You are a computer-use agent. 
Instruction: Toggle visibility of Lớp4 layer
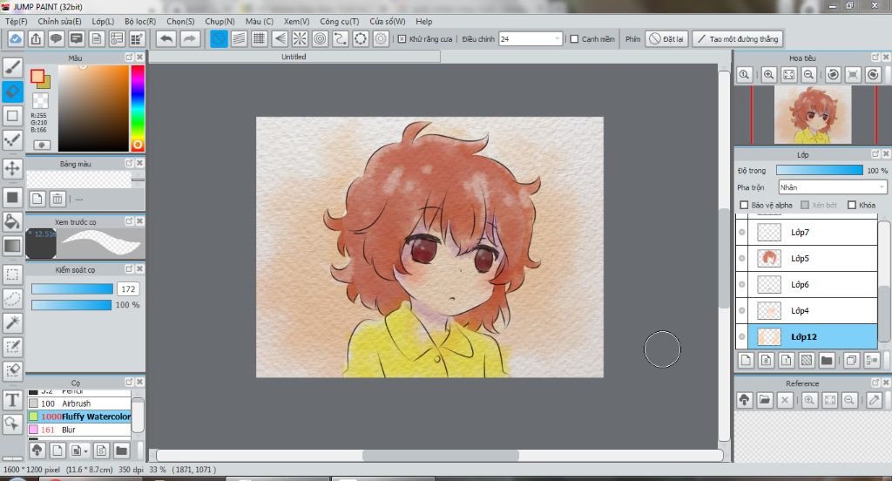point(742,311)
